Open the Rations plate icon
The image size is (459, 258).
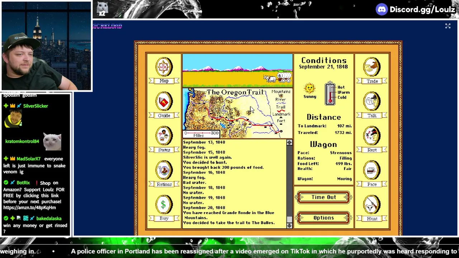coord(164,170)
